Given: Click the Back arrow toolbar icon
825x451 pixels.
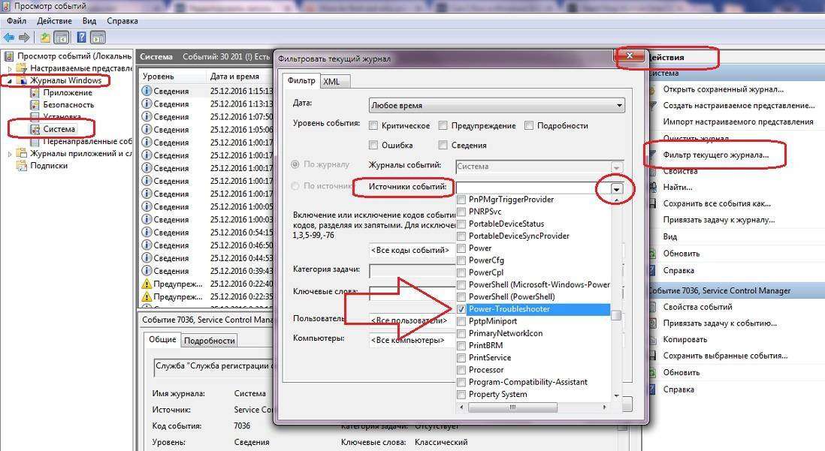Looking at the screenshot, I should click(x=9, y=38).
